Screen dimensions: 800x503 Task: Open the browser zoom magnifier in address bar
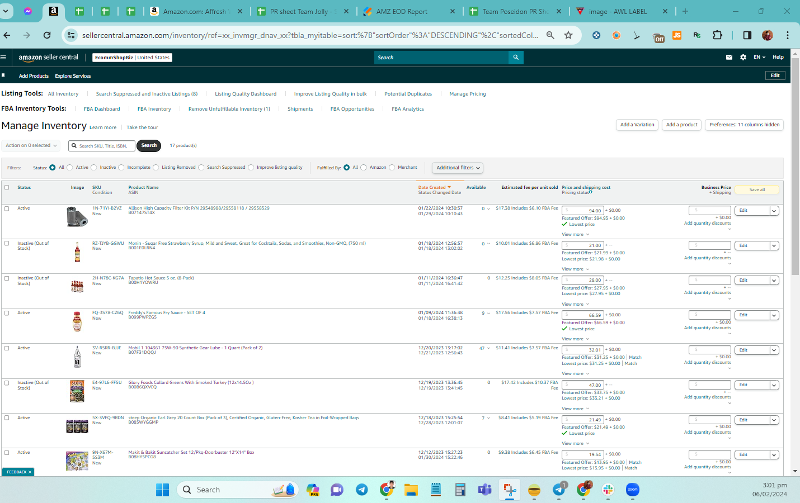[x=550, y=35]
